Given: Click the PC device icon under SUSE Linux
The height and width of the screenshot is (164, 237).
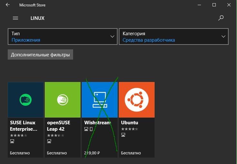Looking at the screenshot, I should tap(12, 141).
